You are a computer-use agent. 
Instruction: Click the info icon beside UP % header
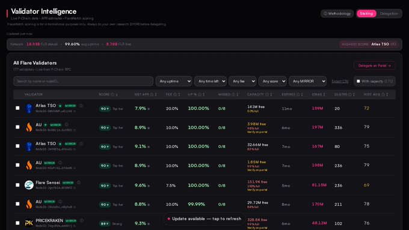click(200, 94)
